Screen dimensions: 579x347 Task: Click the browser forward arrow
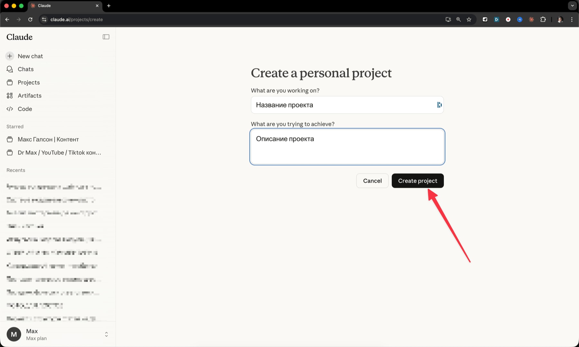pos(19,20)
